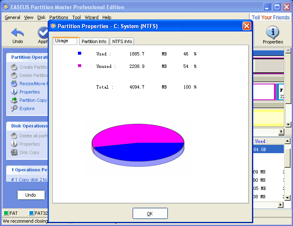Switch to the NTFS Info tab

tap(122, 41)
